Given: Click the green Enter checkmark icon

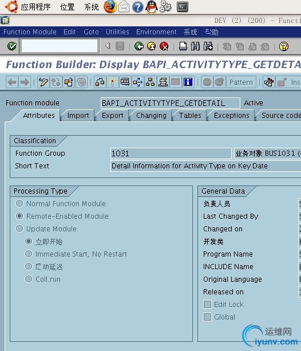Looking at the screenshot, I should point(11,46).
